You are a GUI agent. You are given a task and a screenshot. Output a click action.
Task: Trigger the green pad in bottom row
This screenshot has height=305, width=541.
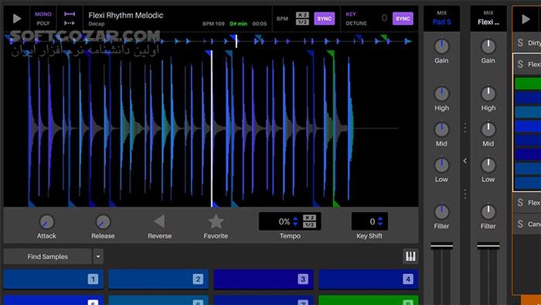[x=368, y=300]
